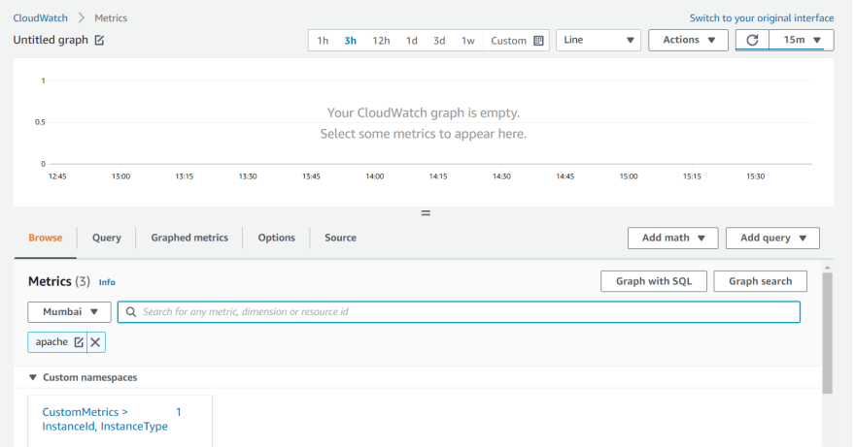Switch to the Browse tab
855x447 pixels.
(46, 238)
